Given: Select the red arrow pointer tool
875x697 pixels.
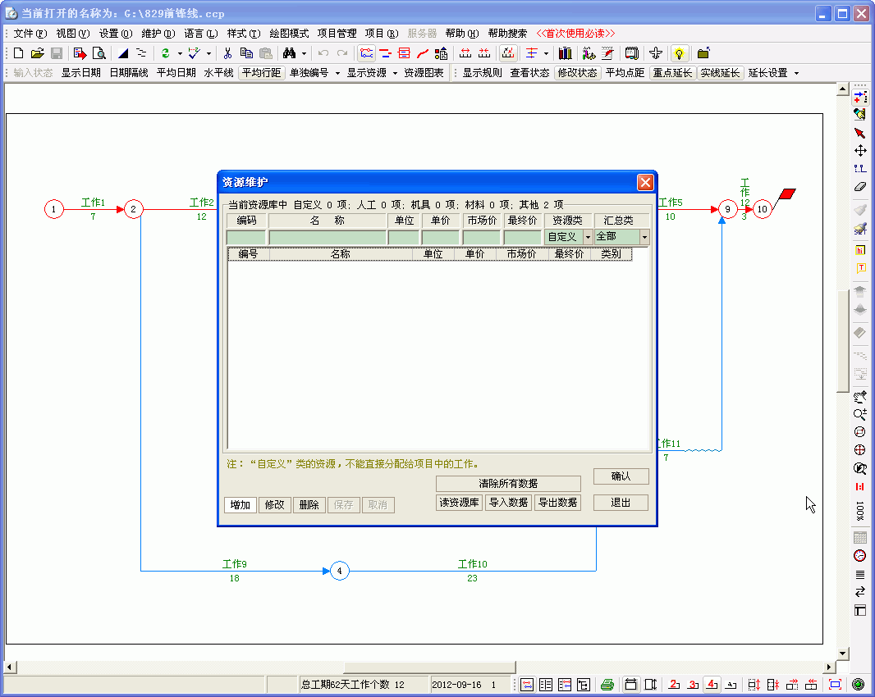Looking at the screenshot, I should (860, 133).
